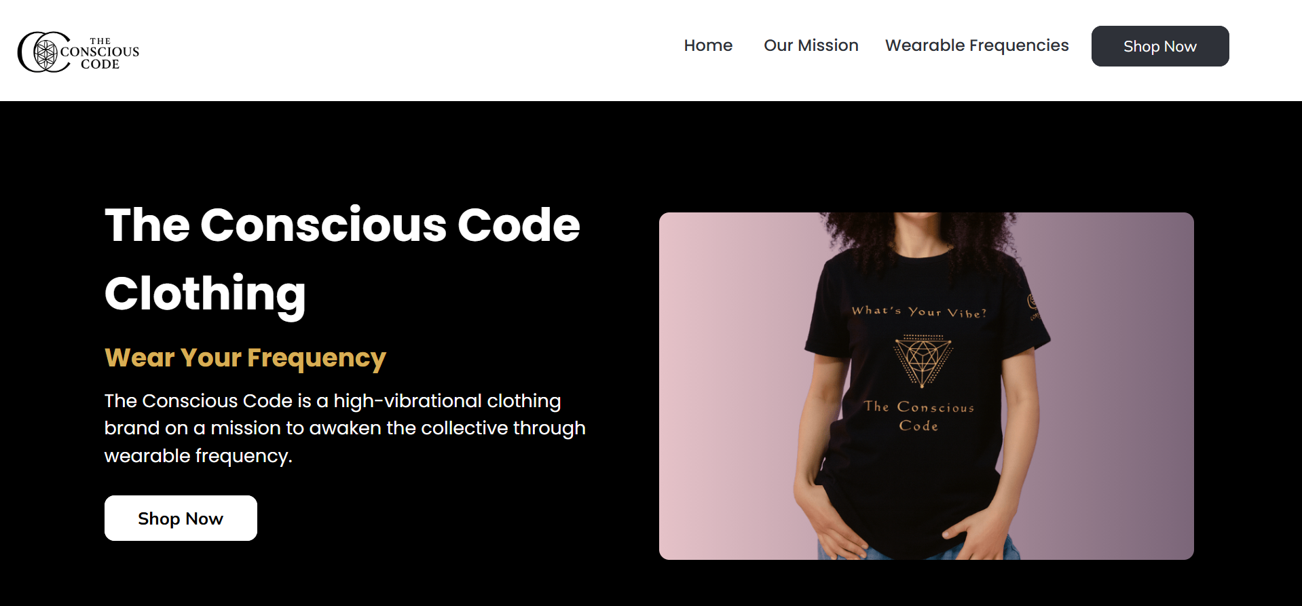Click the gold geometric diamond emblem on shirt
Image resolution: width=1302 pixels, height=606 pixels.
click(923, 361)
